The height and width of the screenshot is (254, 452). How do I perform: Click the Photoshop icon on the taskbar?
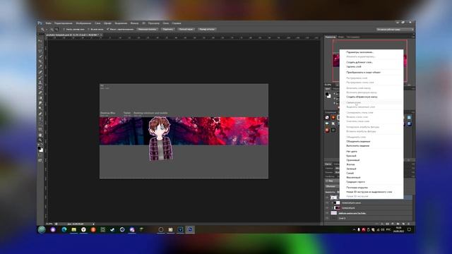[x=190, y=229]
